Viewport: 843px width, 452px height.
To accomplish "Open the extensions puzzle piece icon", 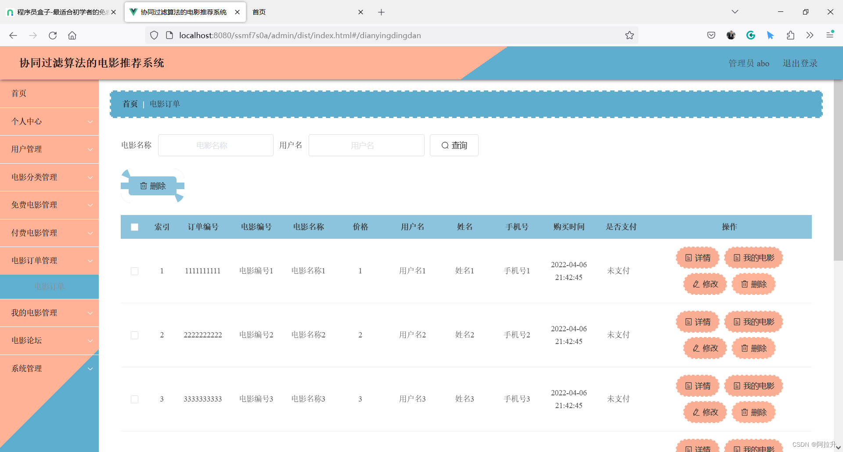I will click(790, 36).
